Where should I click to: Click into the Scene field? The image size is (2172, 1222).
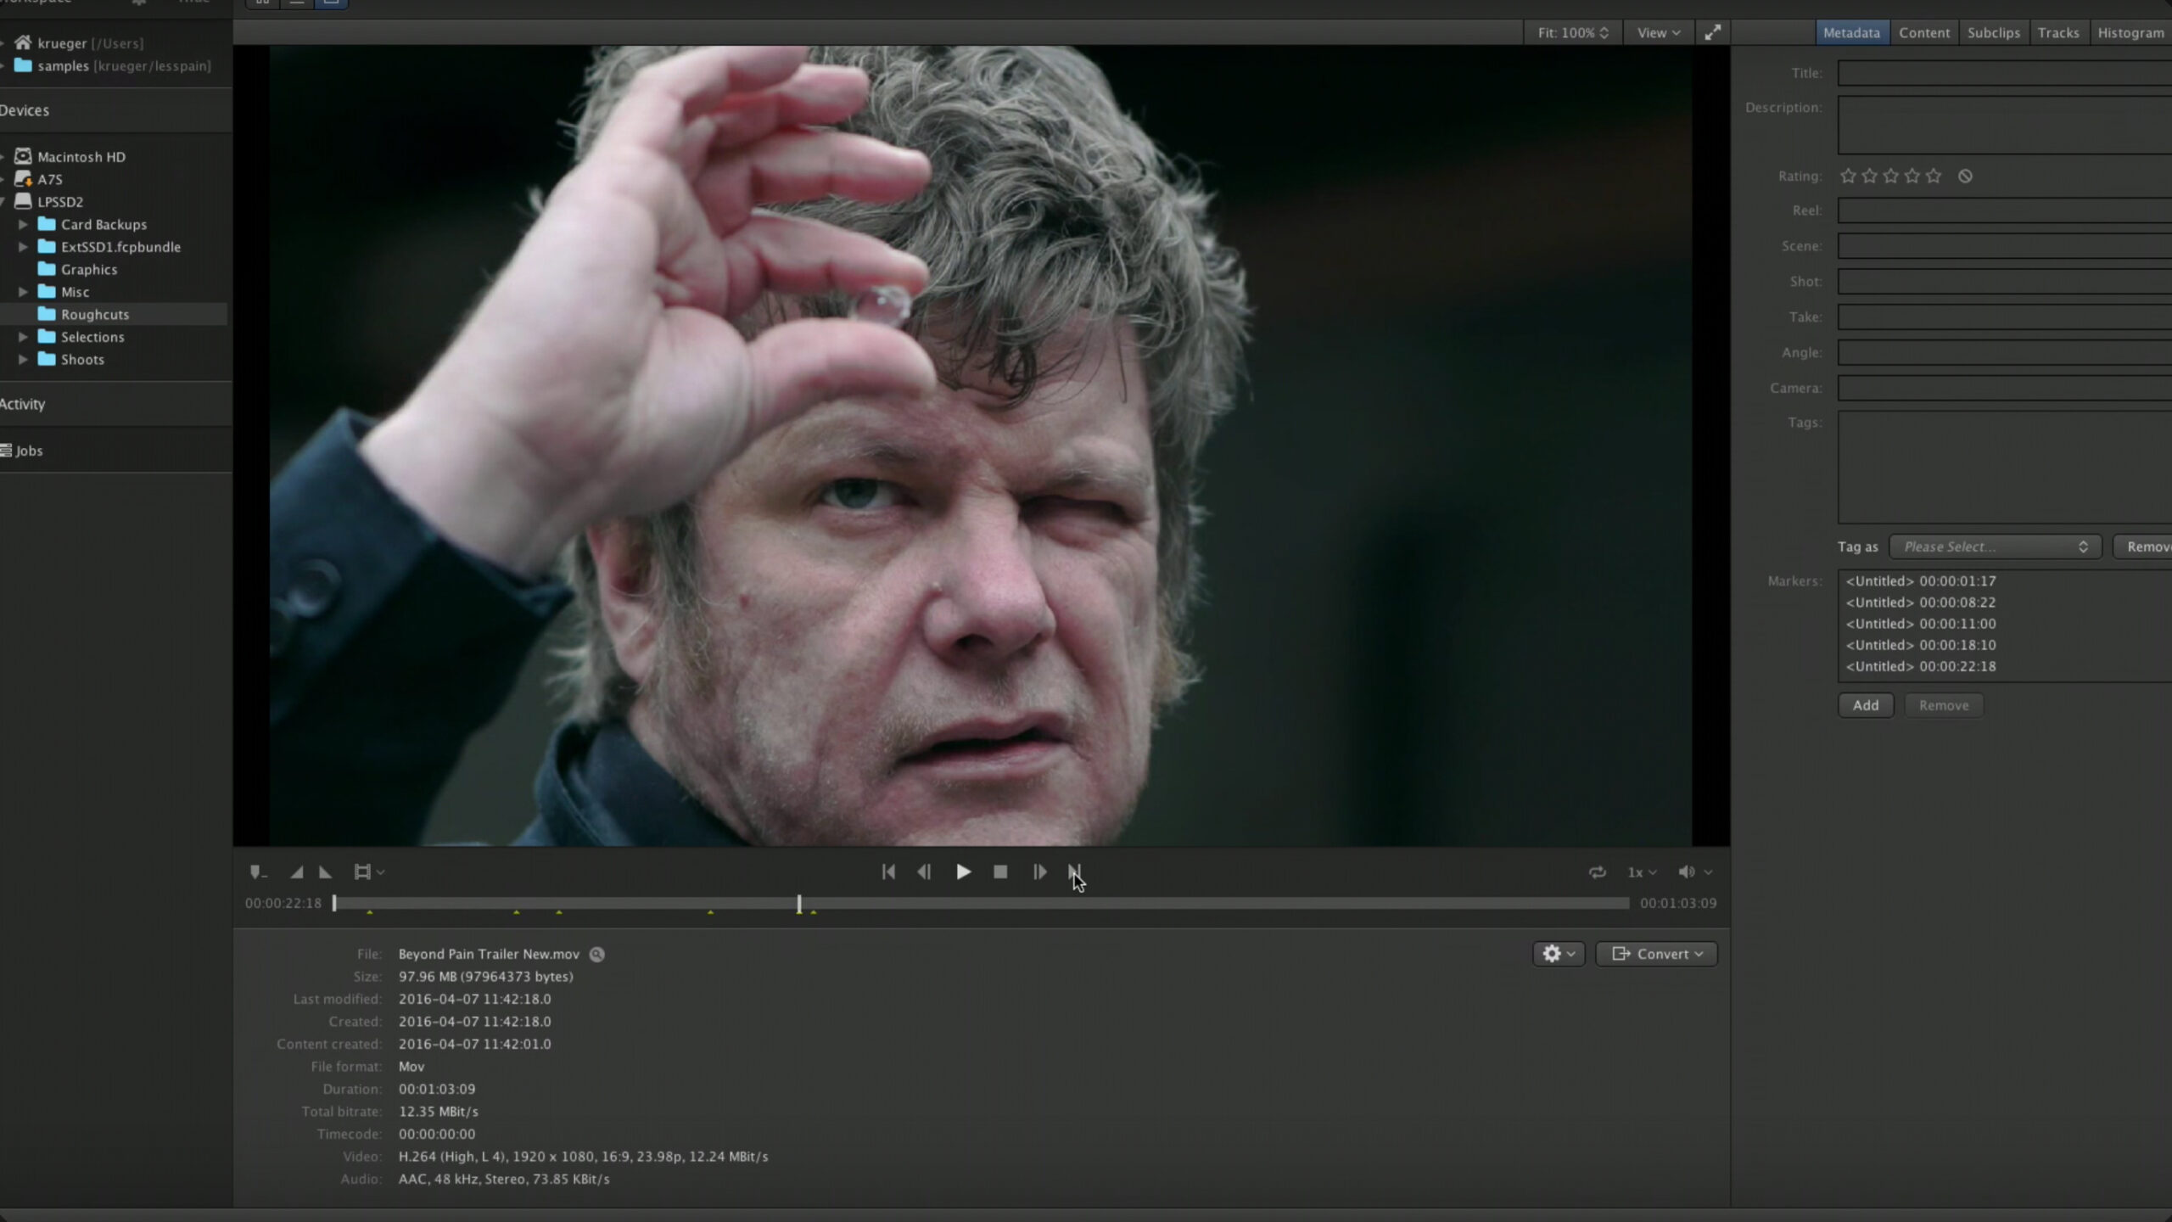(2005, 246)
